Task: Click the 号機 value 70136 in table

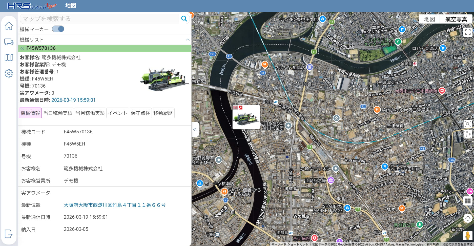Action: click(x=71, y=156)
